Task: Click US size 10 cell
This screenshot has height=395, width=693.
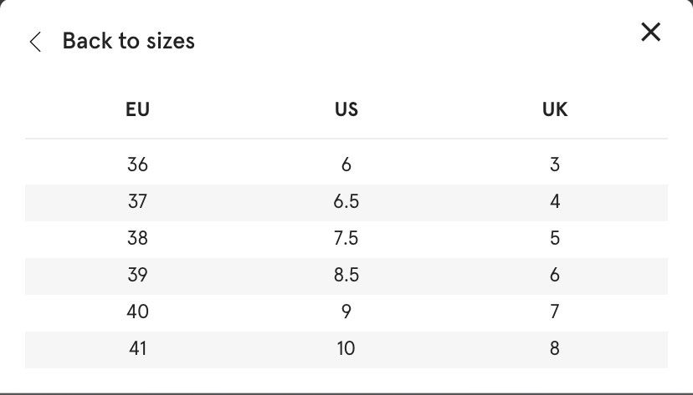Action: 346,348
